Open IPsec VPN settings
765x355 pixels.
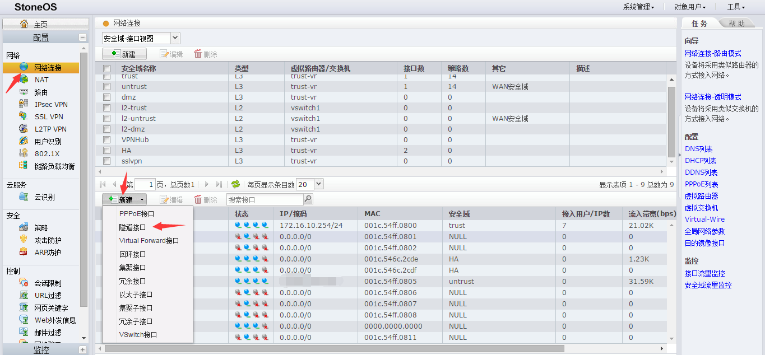coord(50,105)
